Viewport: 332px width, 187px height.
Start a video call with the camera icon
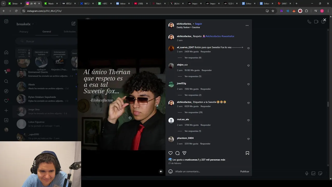point(316,22)
